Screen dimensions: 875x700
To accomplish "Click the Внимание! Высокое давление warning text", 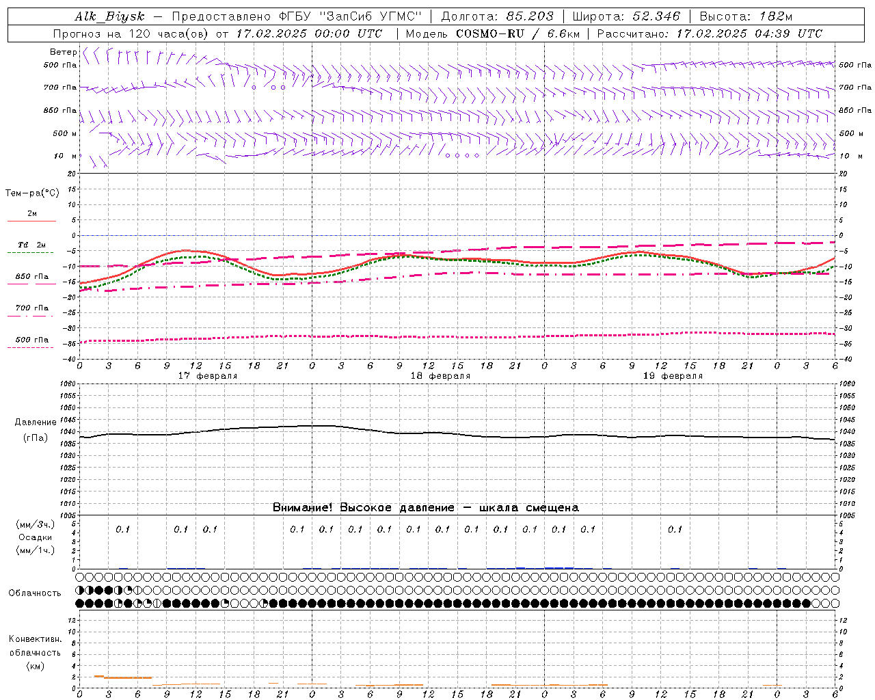I will (426, 507).
